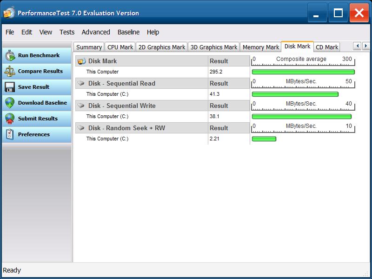Click the 38.1 sequential write value
Screen dimensions: 372x279
[x=214, y=116]
